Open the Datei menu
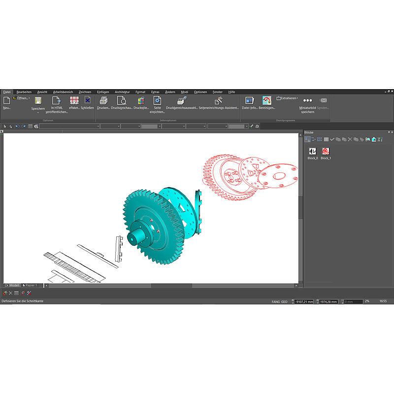394x394 pixels. (x=7, y=92)
